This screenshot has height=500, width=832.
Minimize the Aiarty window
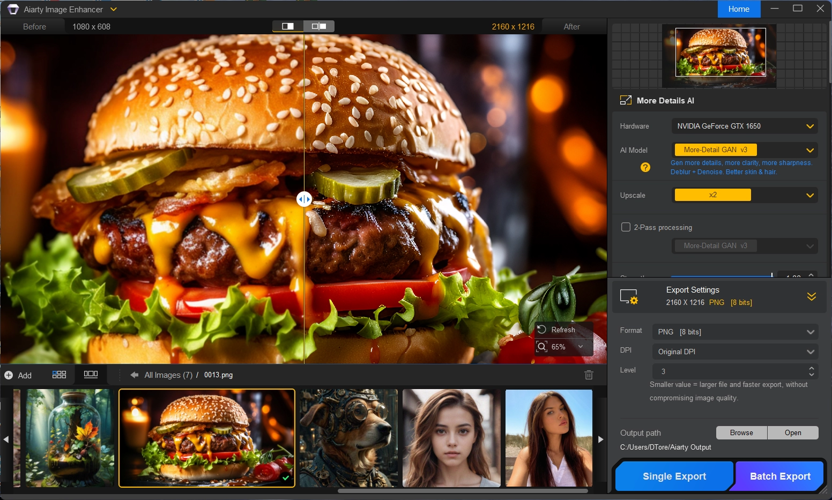pyautogui.click(x=775, y=9)
